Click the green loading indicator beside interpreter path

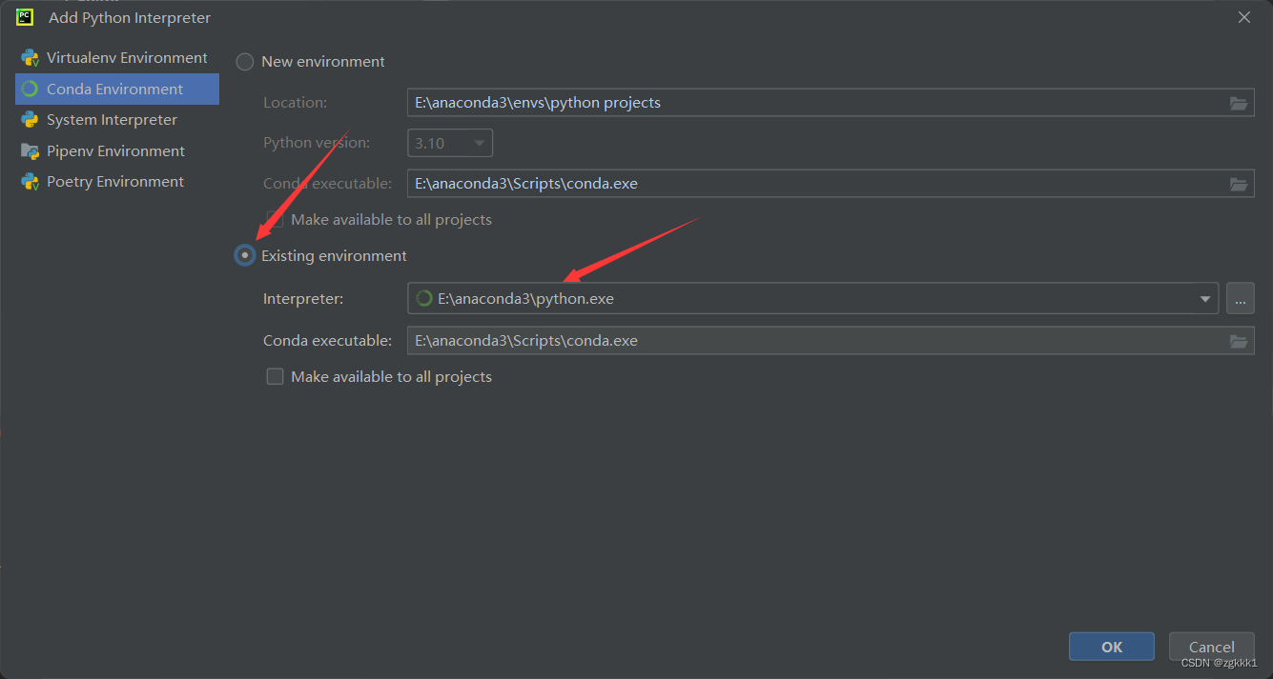(423, 297)
